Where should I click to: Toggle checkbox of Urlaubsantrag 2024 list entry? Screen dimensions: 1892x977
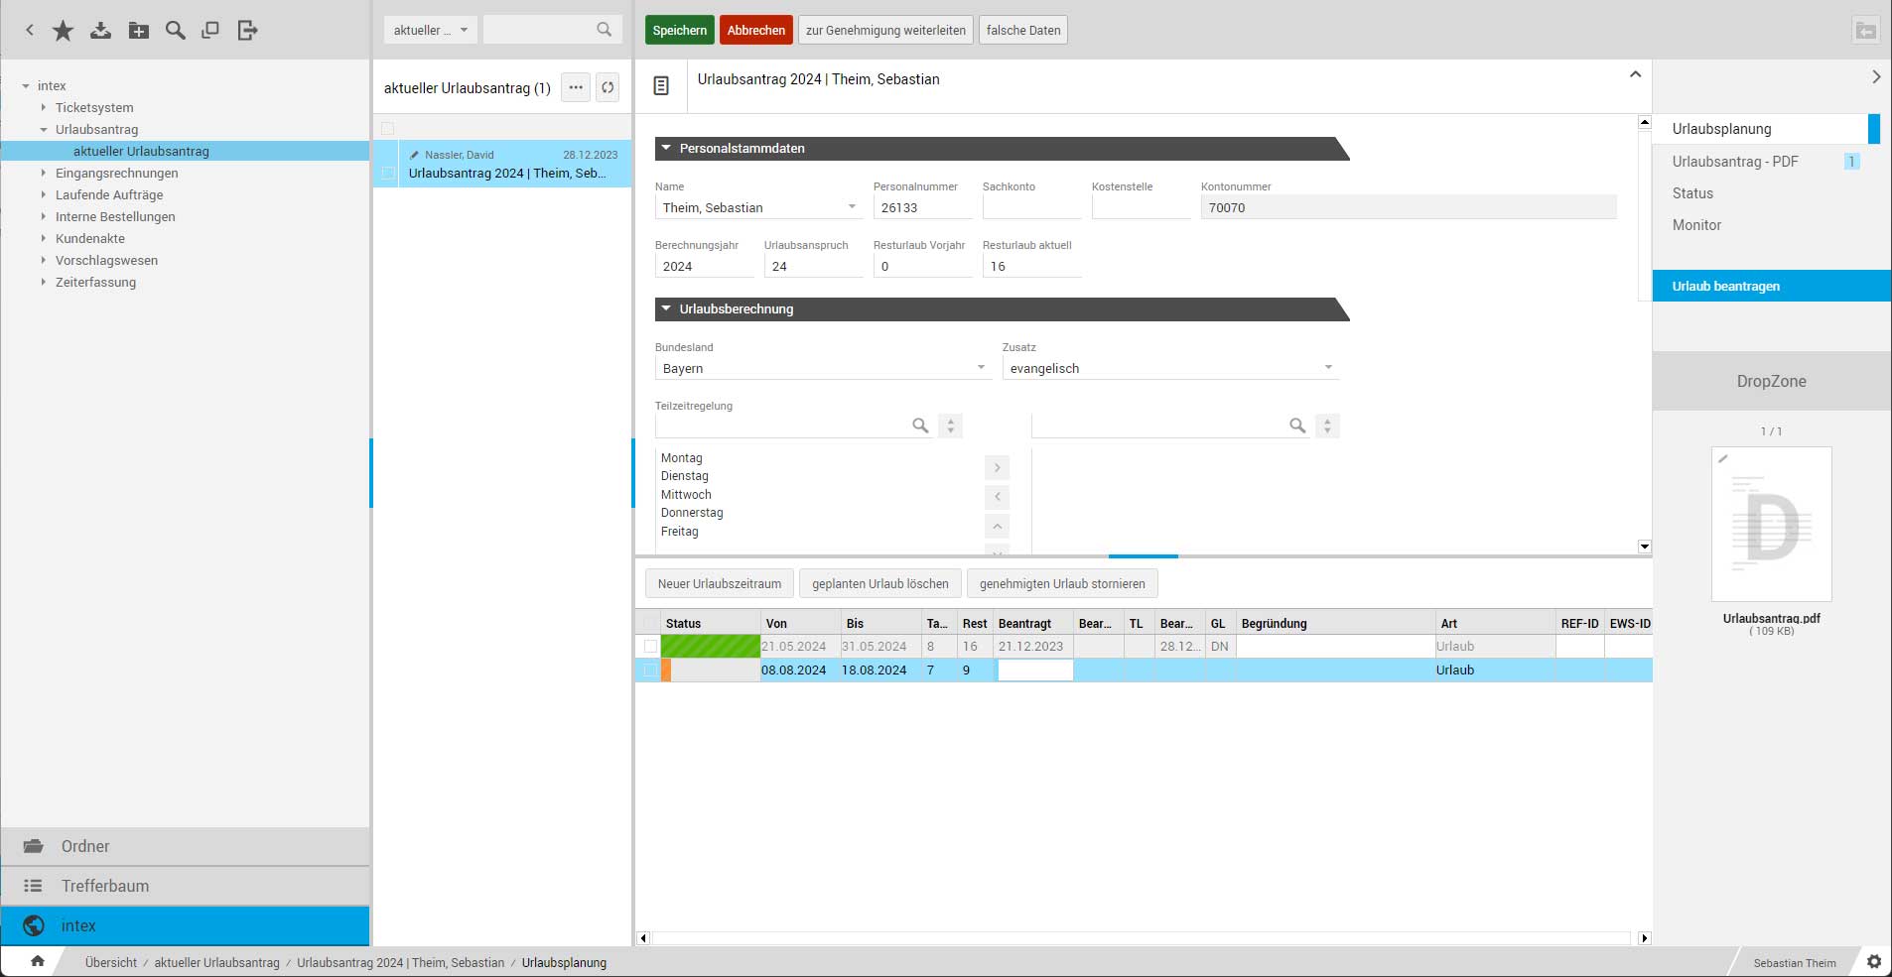(x=388, y=174)
